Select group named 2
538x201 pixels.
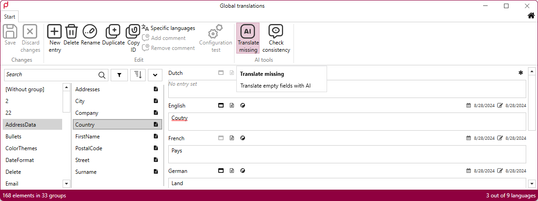(x=32, y=101)
